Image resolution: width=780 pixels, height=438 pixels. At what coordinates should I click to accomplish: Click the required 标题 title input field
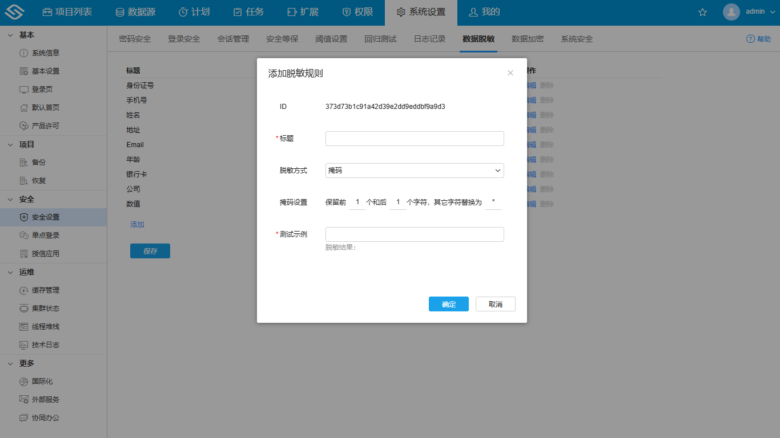click(x=414, y=138)
